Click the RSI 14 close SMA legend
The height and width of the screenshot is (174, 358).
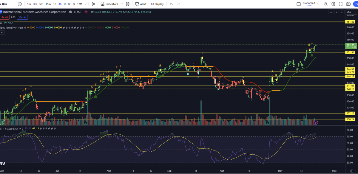point(12,129)
